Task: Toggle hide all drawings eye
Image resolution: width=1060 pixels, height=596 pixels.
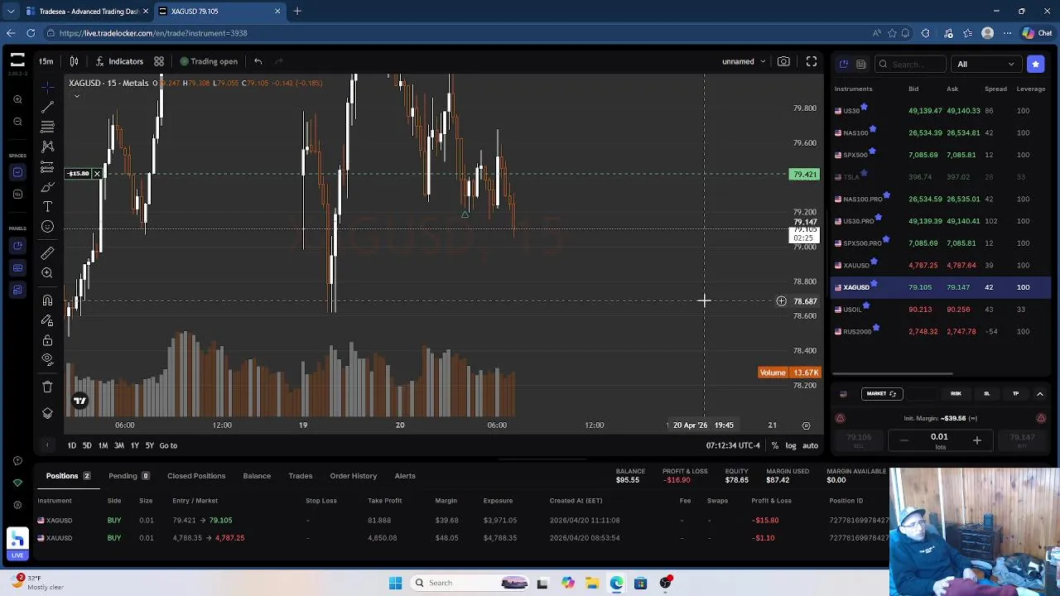Action: [x=47, y=360]
